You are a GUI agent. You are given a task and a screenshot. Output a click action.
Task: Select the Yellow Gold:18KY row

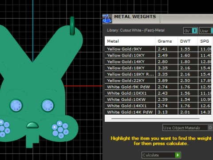[x=158, y=68]
